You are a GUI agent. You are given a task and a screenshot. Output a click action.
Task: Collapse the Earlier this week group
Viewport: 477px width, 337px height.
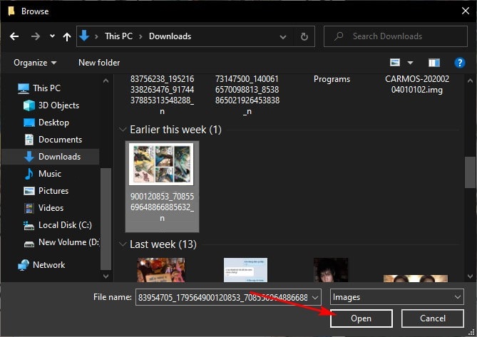click(123, 130)
